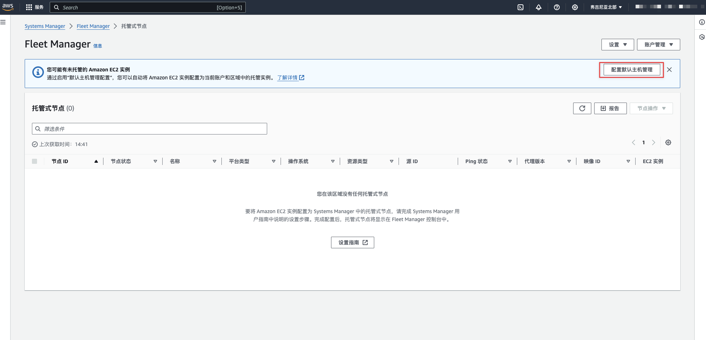The width and height of the screenshot is (706, 340).
Task: Open the top bar settings gear
Action: (x=575, y=7)
